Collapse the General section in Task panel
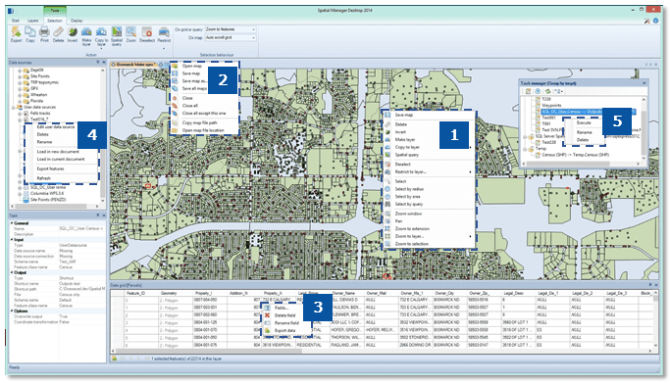 (x=12, y=223)
